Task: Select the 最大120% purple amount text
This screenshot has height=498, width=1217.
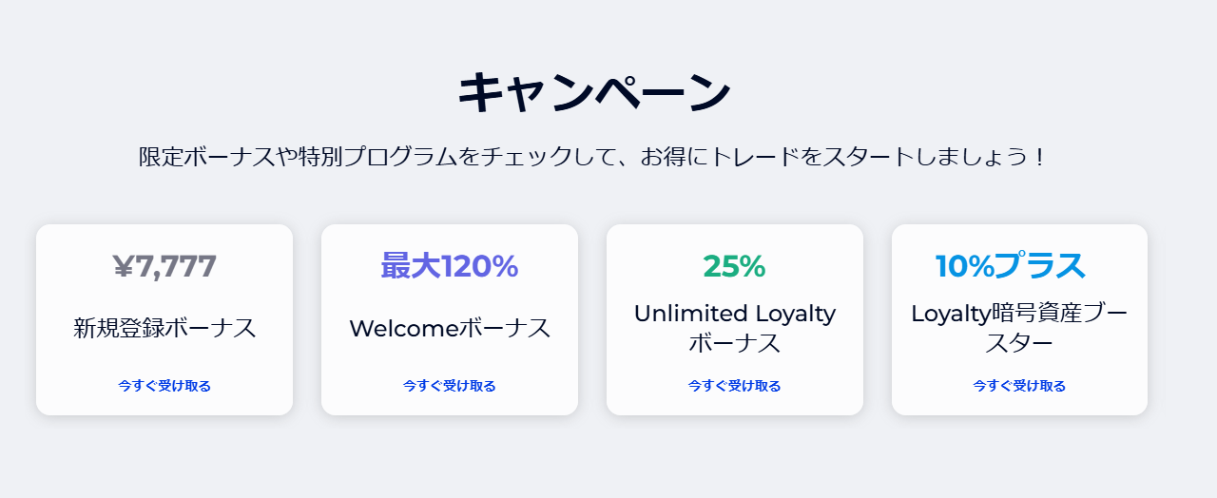Action: (450, 267)
